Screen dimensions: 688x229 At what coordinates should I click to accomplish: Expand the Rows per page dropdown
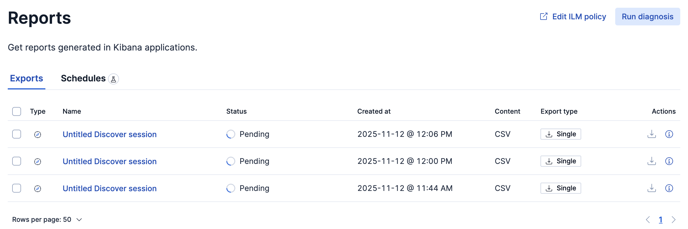click(x=47, y=220)
